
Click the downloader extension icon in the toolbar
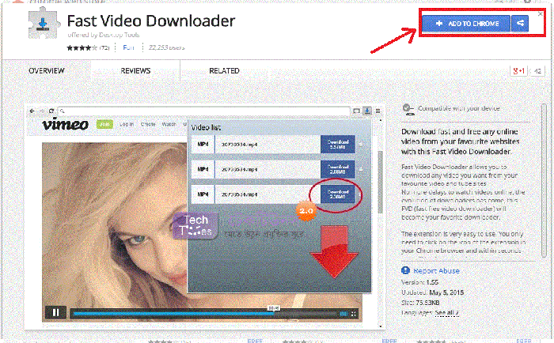coord(367,111)
